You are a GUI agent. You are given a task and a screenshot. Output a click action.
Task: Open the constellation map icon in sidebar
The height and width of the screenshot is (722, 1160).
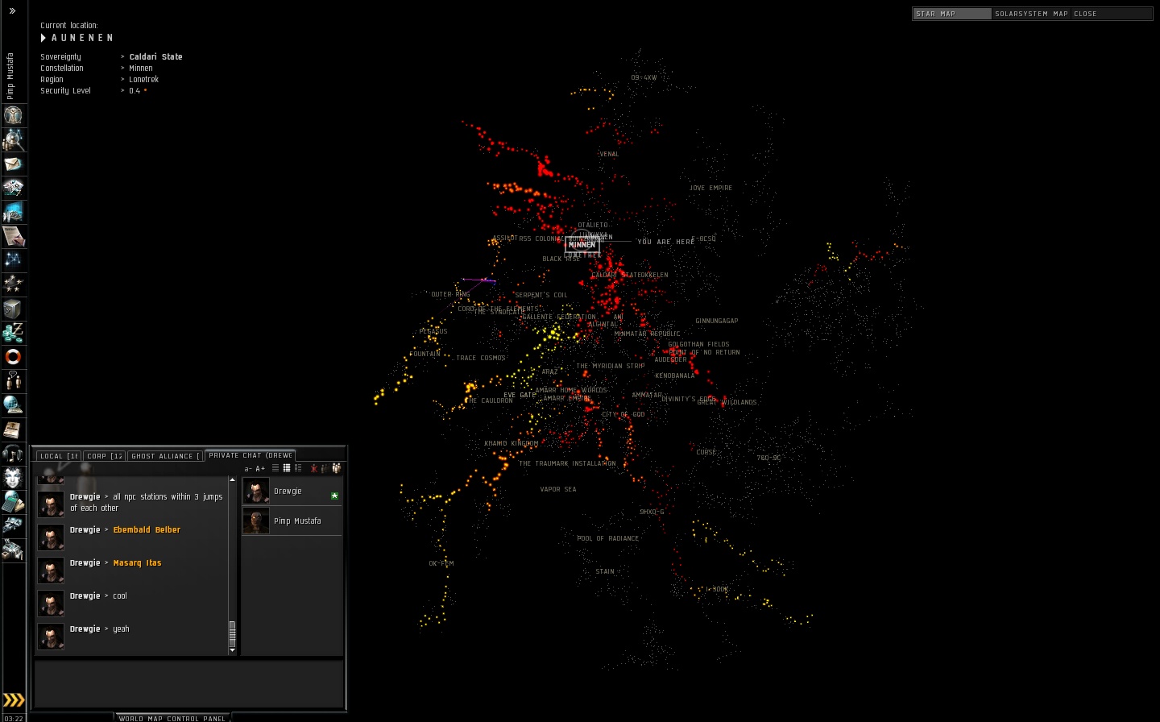[13, 259]
